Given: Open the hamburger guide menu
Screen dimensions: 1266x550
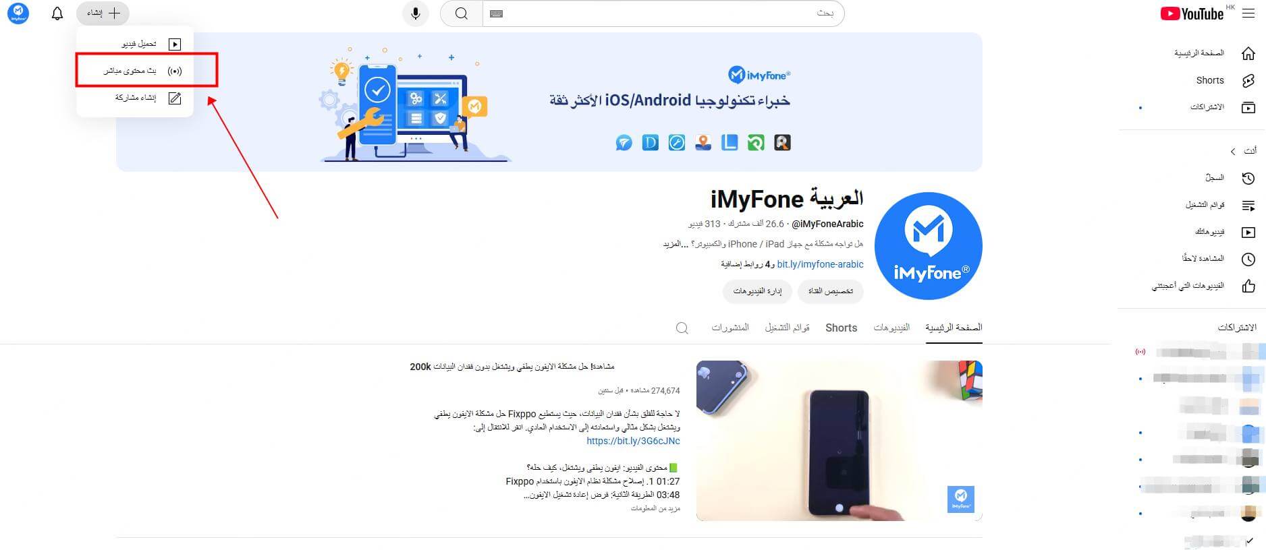Looking at the screenshot, I should point(1248,13).
